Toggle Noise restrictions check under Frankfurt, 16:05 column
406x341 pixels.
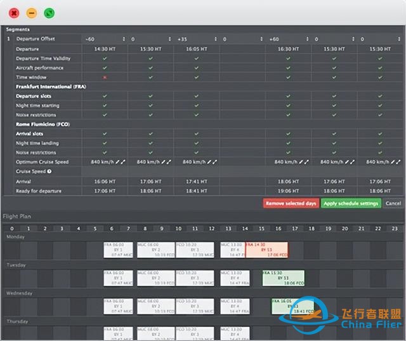[x=196, y=115]
